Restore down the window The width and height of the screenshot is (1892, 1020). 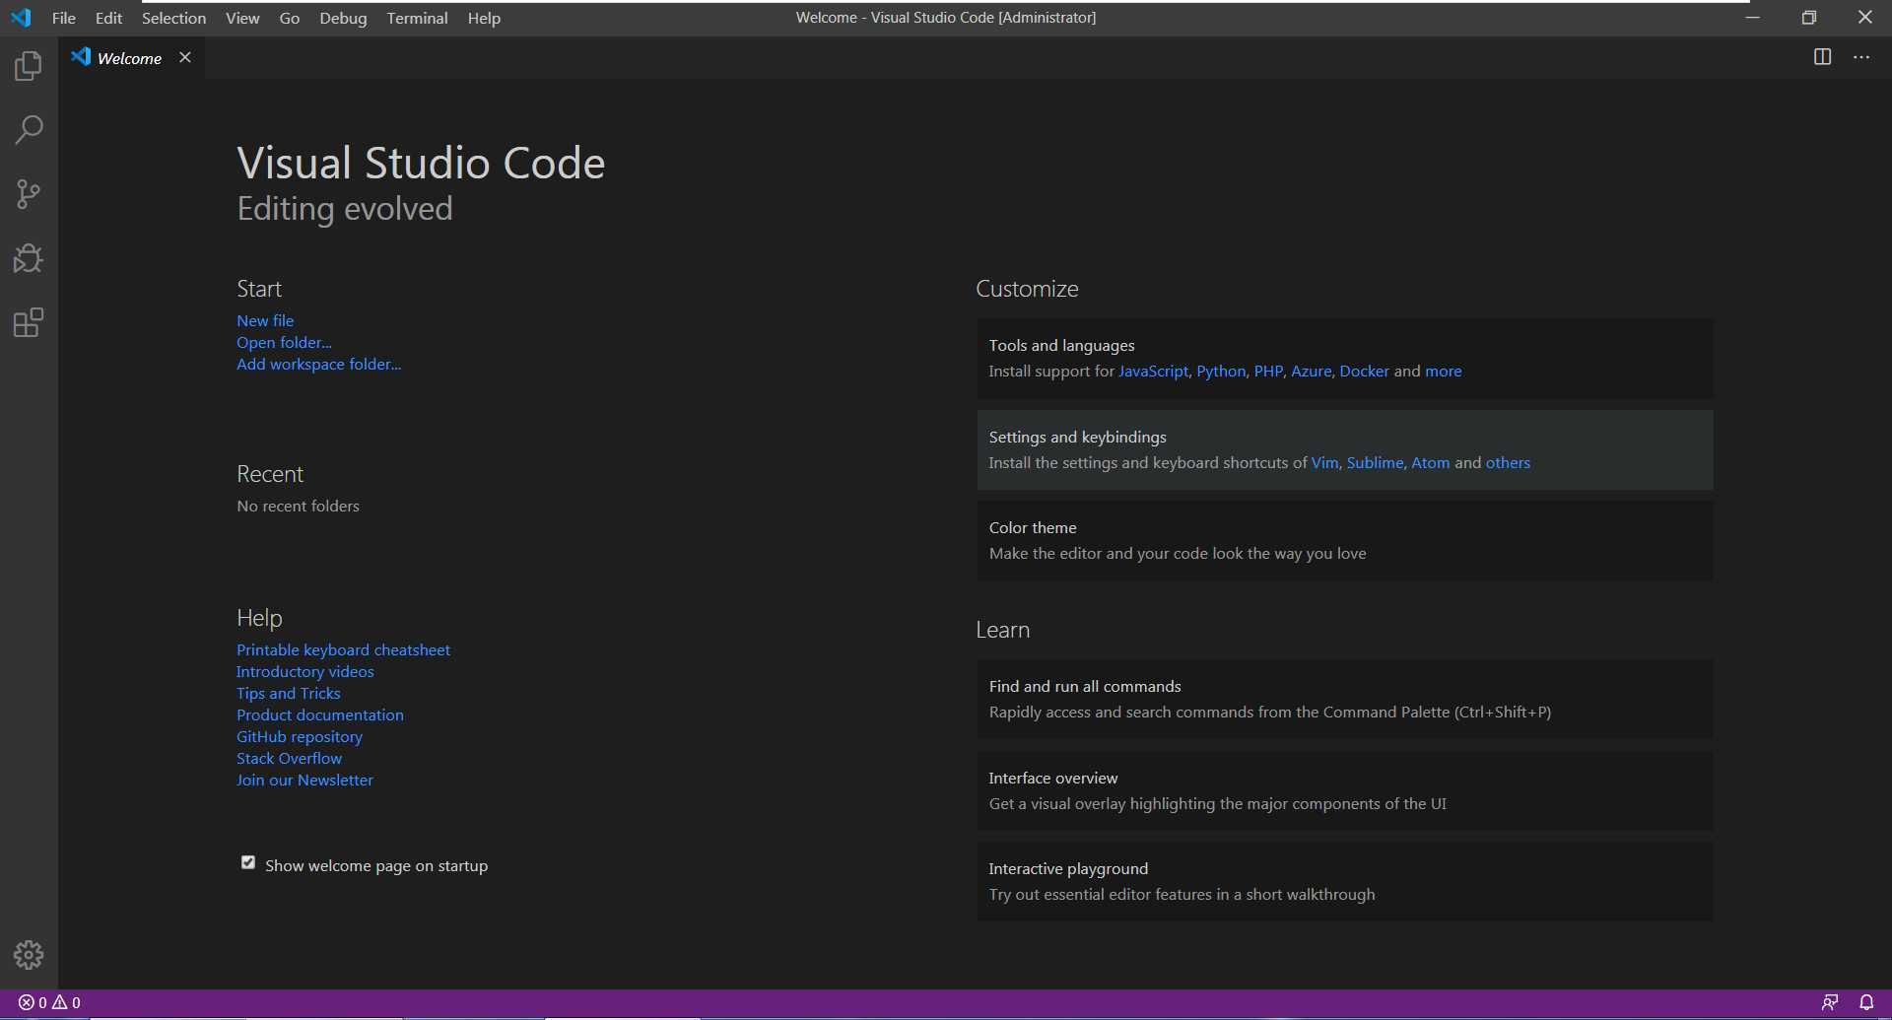pos(1808,17)
